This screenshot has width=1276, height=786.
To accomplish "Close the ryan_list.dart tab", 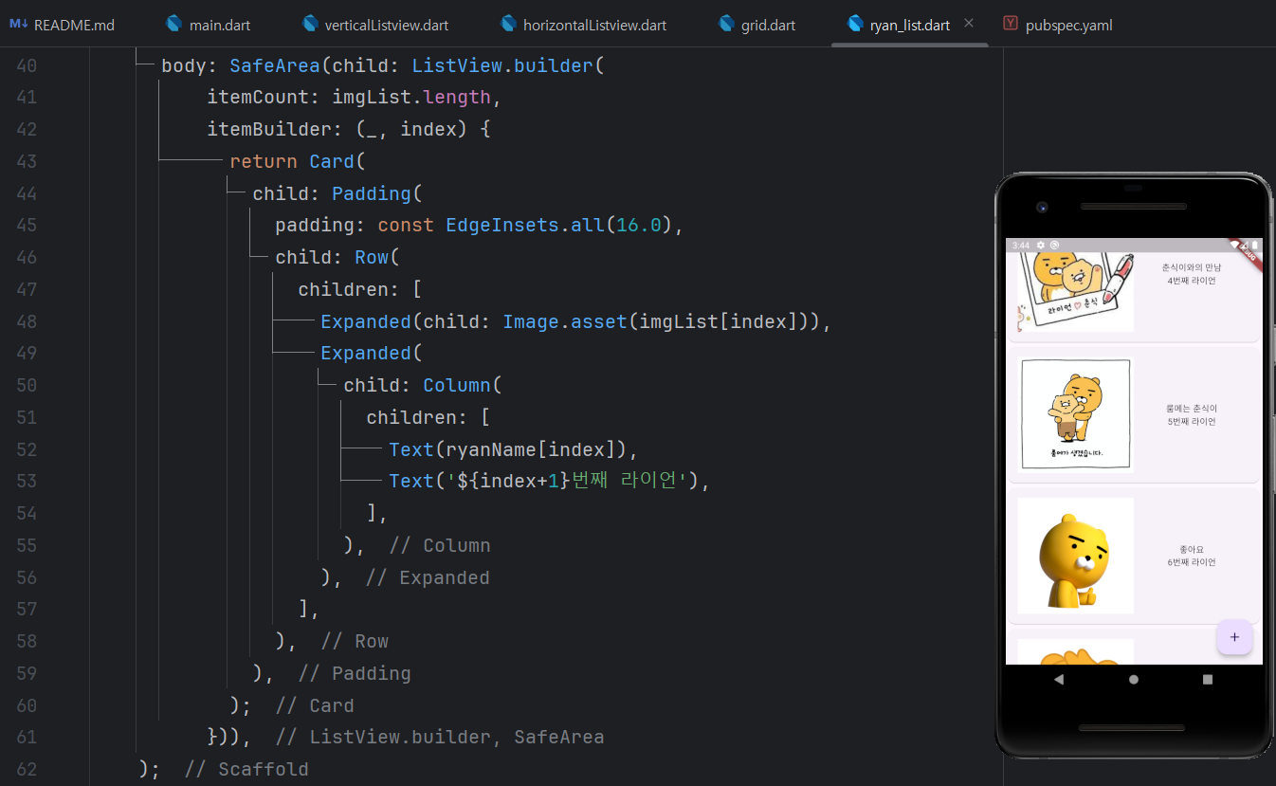I will point(969,24).
